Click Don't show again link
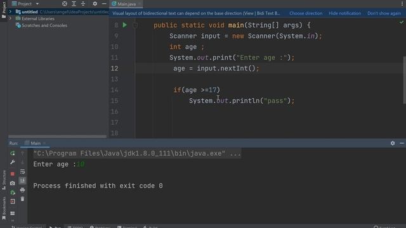The height and width of the screenshot is (228, 406). coord(384,13)
